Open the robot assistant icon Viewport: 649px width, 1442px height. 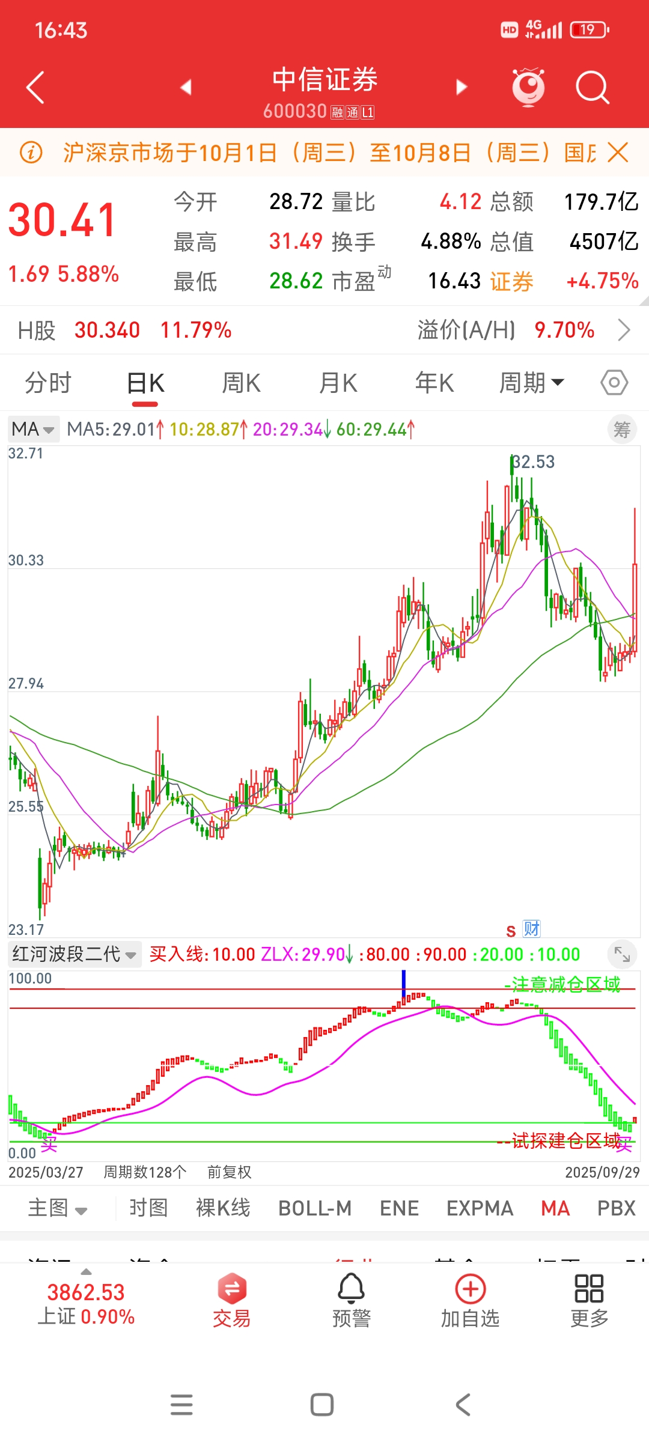click(528, 87)
